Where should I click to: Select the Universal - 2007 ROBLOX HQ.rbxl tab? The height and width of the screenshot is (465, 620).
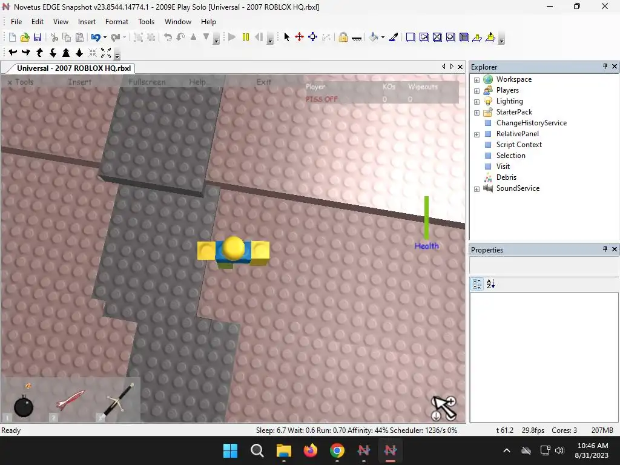click(73, 68)
